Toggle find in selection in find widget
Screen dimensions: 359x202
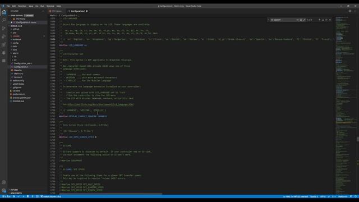(x=326, y=20)
